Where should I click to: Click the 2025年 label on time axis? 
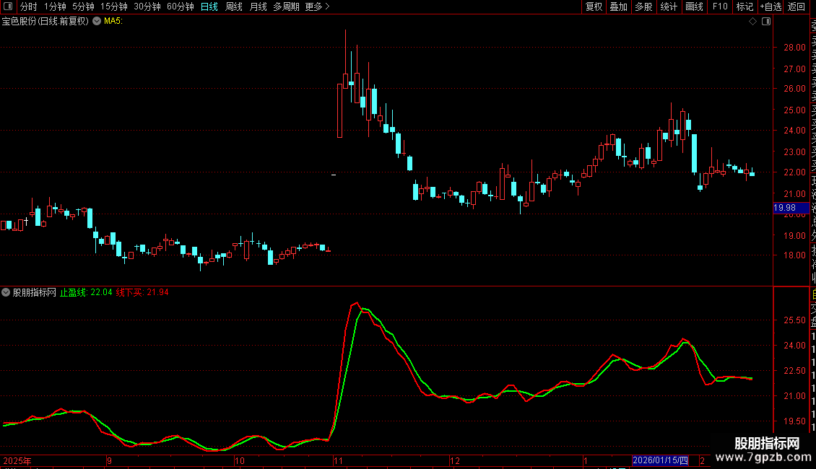(17, 460)
